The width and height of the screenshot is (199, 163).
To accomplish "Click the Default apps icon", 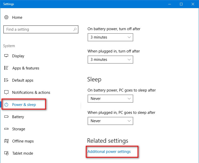I will (6, 80).
